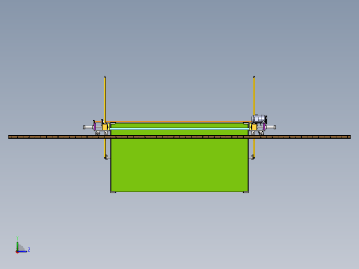Select the bottom-left white corner bracket
The width and height of the screenshot is (359, 269).
(x=113, y=192)
